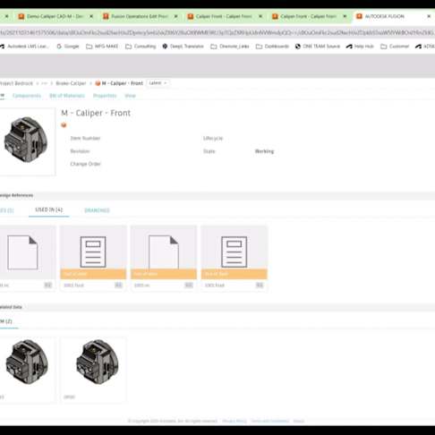Open the blank-file card with an orange banner
435x435 pixels.
click(164, 258)
